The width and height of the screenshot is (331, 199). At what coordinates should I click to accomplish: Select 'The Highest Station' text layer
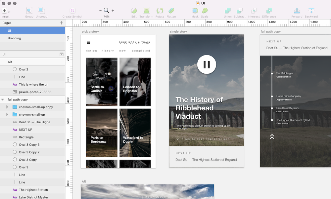tap(32, 190)
